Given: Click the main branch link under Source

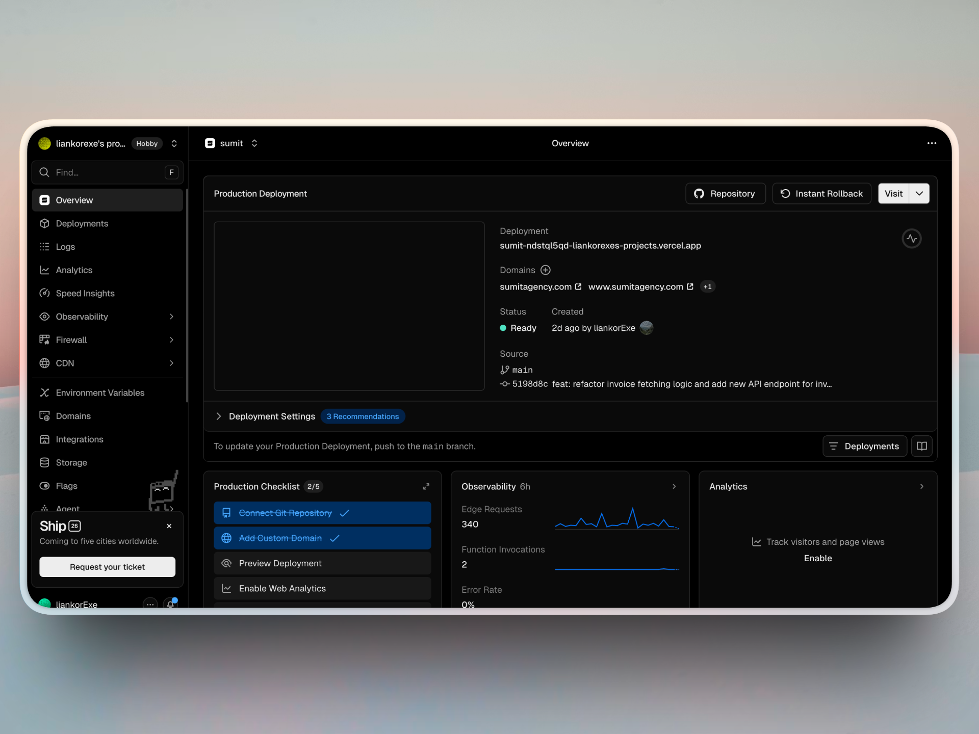Looking at the screenshot, I should tap(523, 370).
